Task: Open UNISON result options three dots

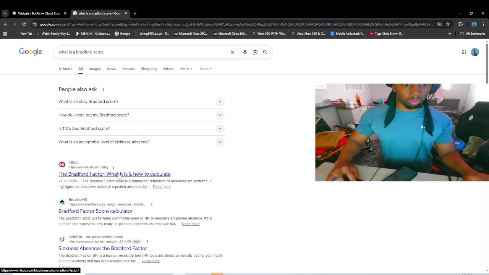Action: pos(147,241)
